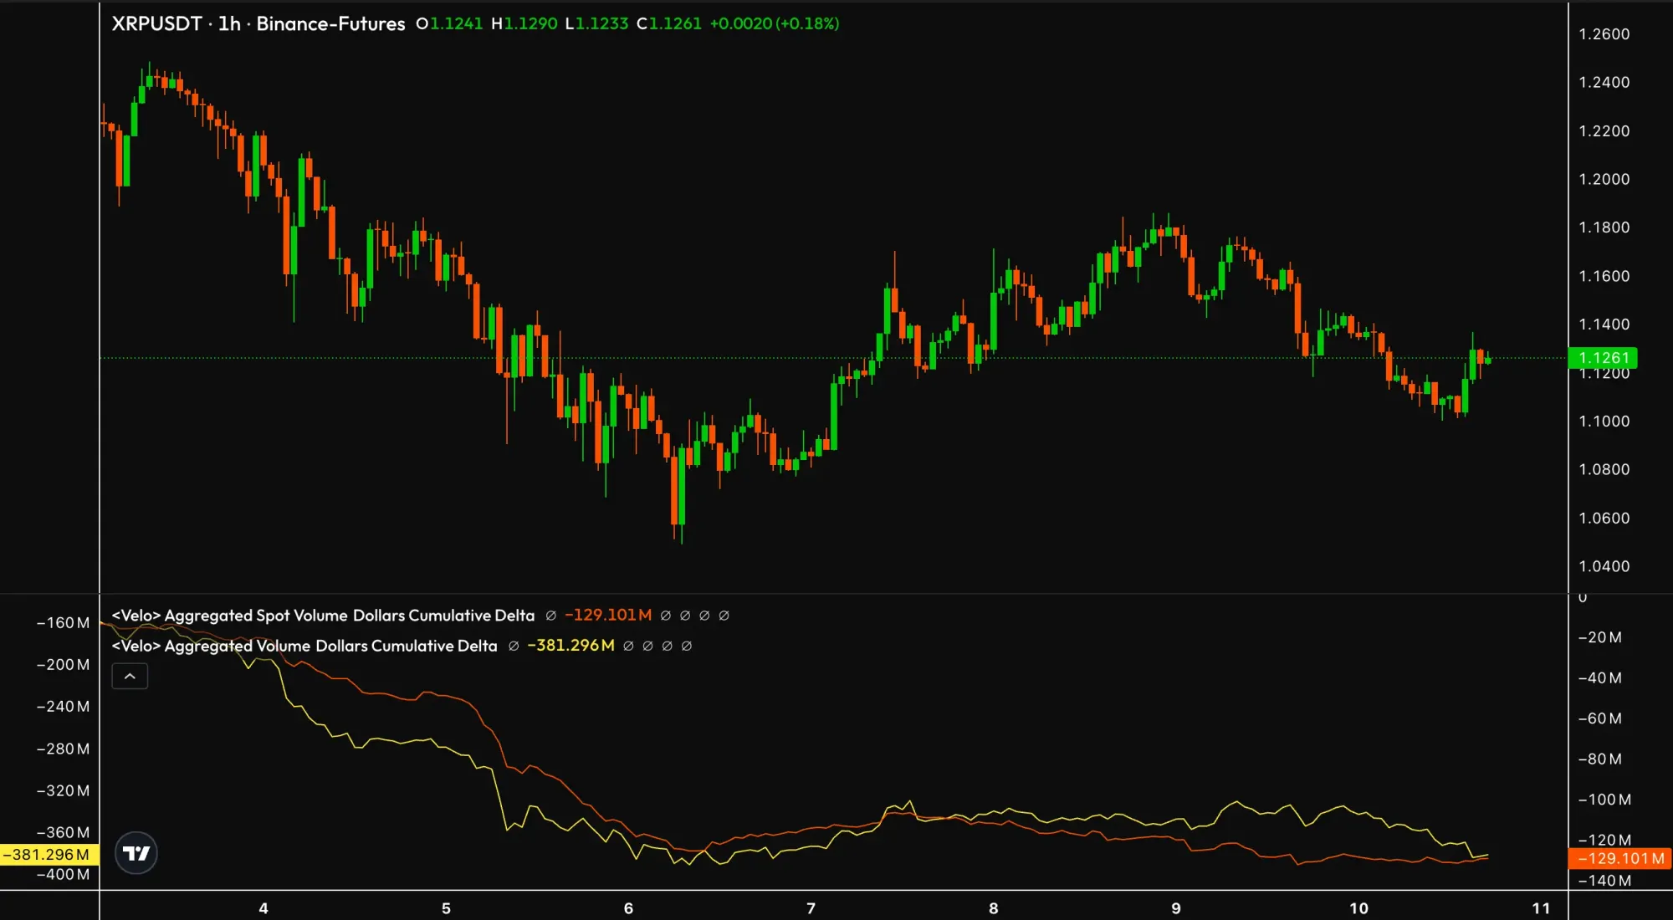Click the 1.2600 price axis label
The height and width of the screenshot is (920, 1673).
pos(1604,34)
